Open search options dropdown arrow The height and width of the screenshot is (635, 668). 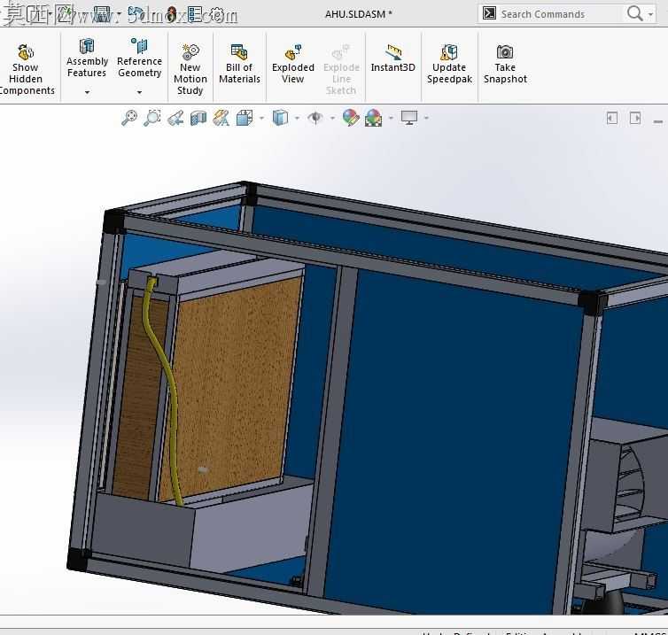pos(650,14)
